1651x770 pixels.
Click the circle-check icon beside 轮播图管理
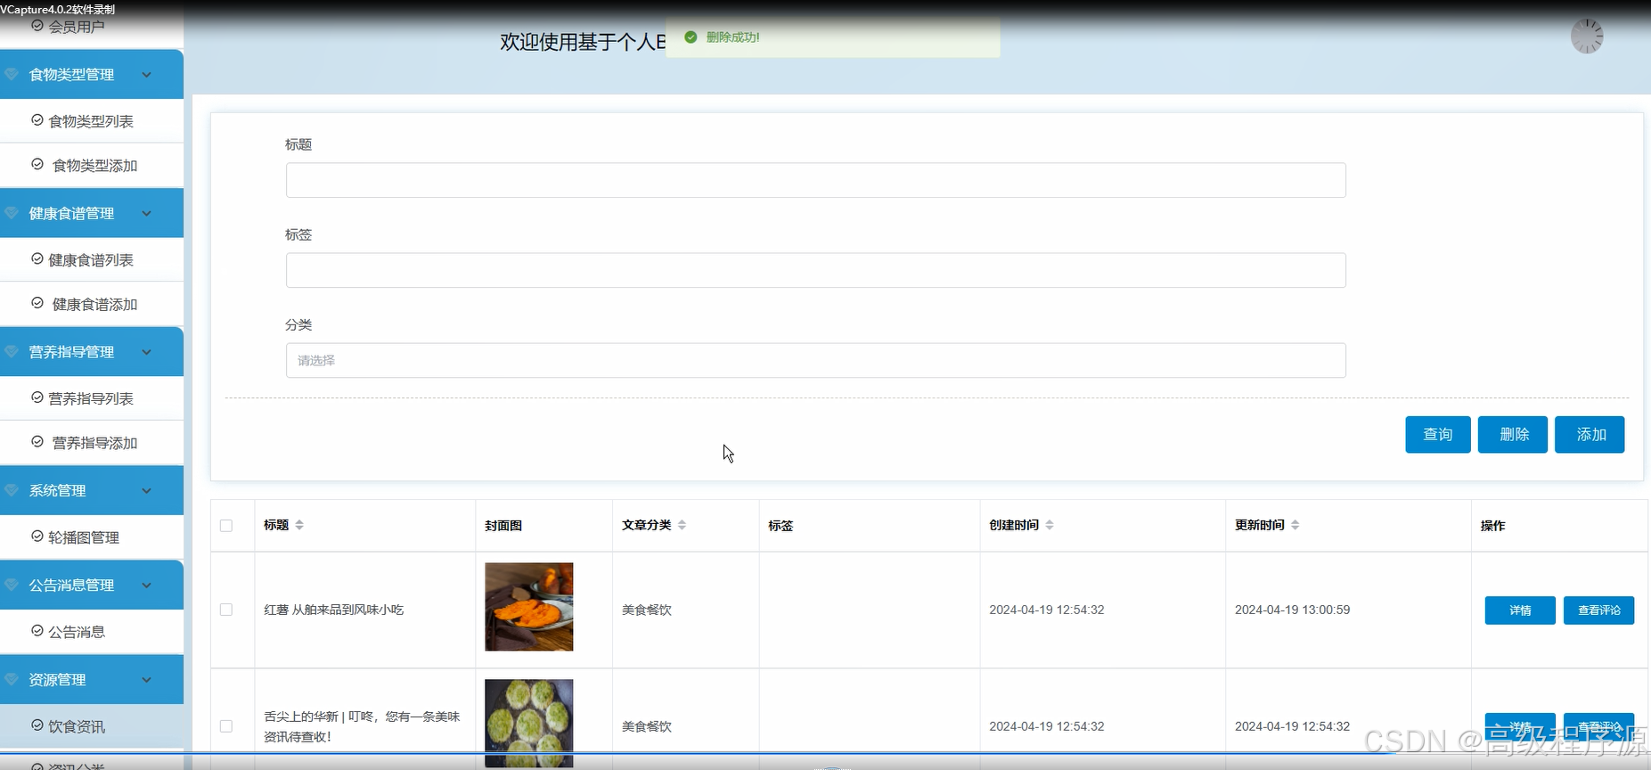(37, 537)
